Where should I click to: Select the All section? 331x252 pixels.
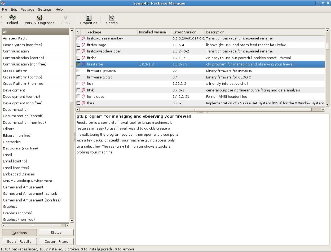pyautogui.click(x=36, y=32)
